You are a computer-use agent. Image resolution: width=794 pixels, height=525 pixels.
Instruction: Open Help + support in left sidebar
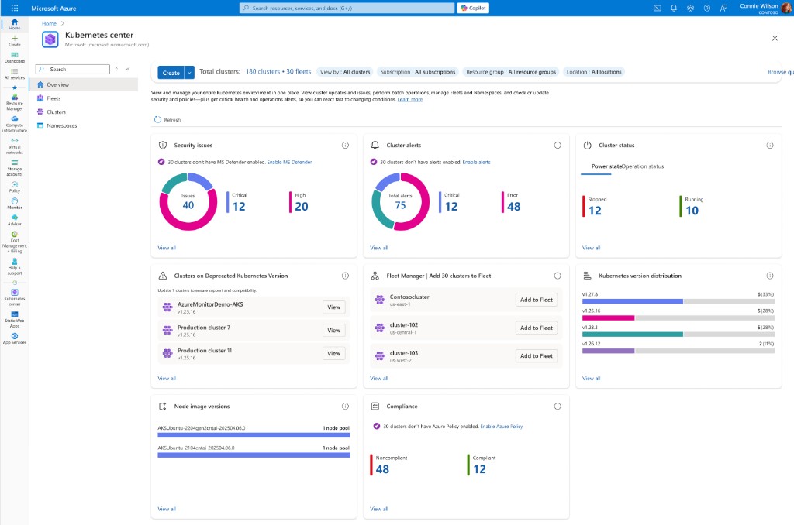(15, 266)
